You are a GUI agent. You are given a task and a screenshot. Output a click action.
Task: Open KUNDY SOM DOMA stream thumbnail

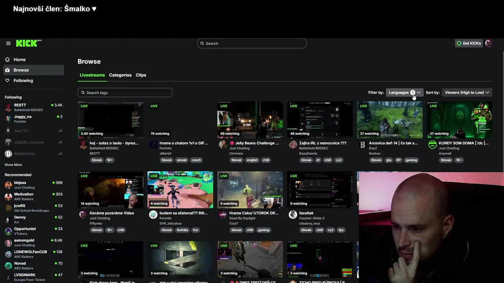click(x=460, y=120)
